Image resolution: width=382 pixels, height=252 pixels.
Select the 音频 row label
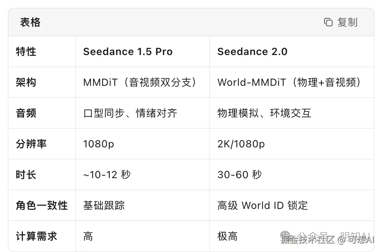click(26, 113)
